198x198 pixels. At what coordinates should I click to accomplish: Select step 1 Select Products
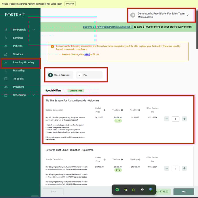(x=60, y=75)
